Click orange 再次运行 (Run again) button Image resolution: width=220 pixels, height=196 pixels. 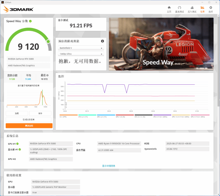(x=29, y=126)
